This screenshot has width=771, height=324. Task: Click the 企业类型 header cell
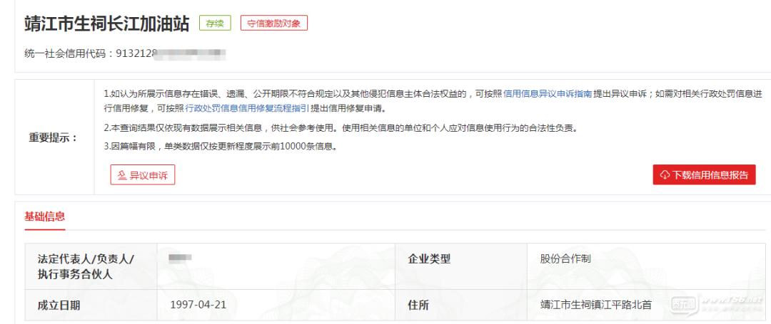(x=428, y=258)
